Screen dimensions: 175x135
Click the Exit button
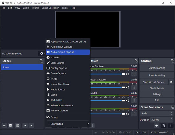[x=157, y=100]
